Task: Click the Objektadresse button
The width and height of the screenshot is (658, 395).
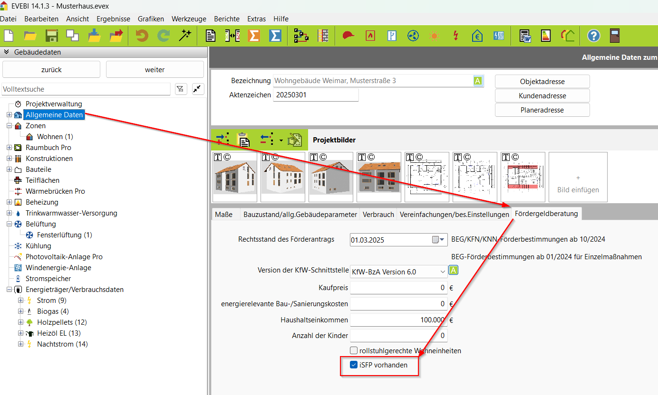Action: point(542,82)
